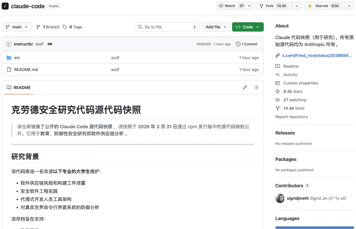Click the pulse icon beside Activity
The image size is (356, 229).
coord(278,75)
